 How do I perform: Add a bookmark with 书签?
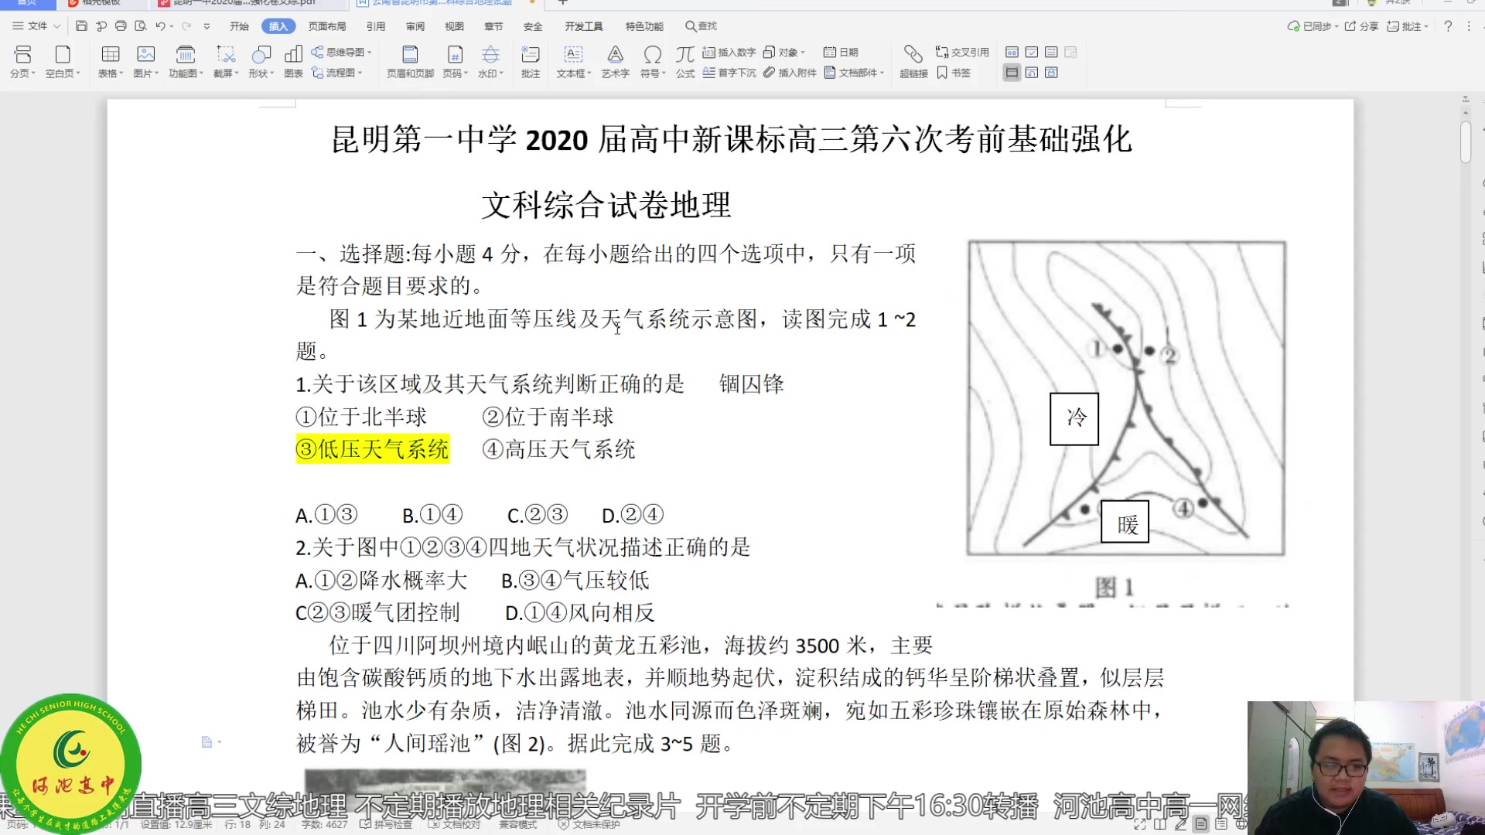954,73
